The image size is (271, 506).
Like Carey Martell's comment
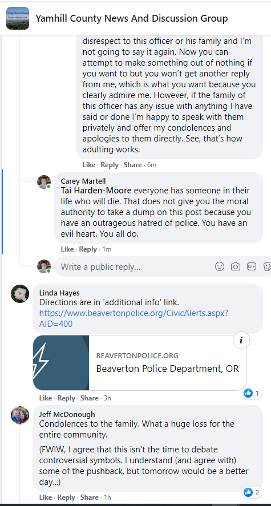(x=67, y=249)
